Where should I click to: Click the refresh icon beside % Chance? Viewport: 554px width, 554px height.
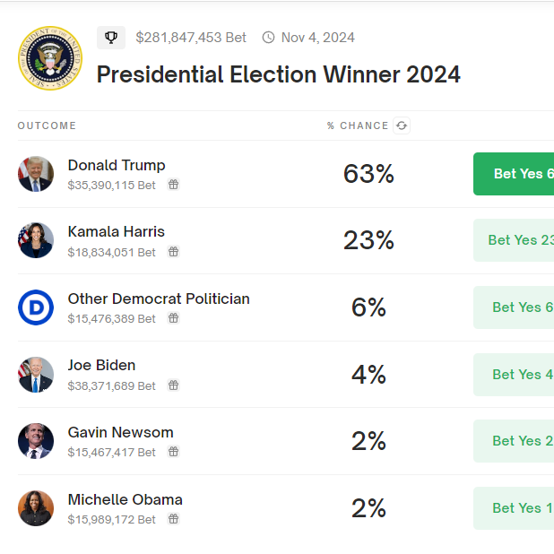coord(402,126)
